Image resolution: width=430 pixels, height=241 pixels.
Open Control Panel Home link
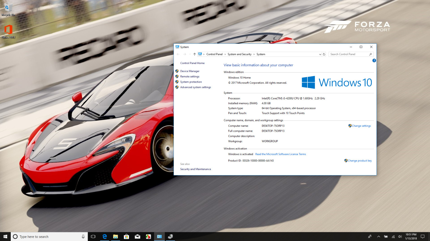tap(192, 63)
